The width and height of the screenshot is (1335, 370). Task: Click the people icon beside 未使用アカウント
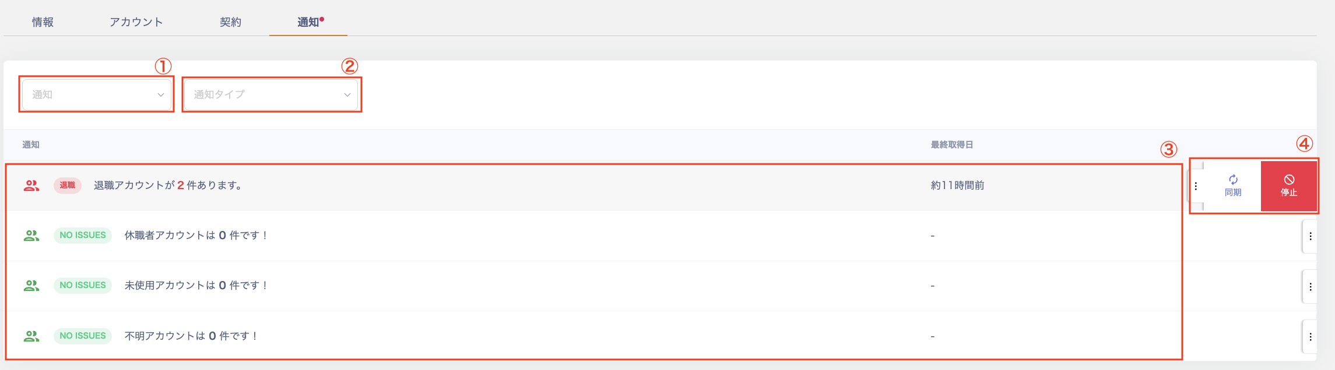31,286
